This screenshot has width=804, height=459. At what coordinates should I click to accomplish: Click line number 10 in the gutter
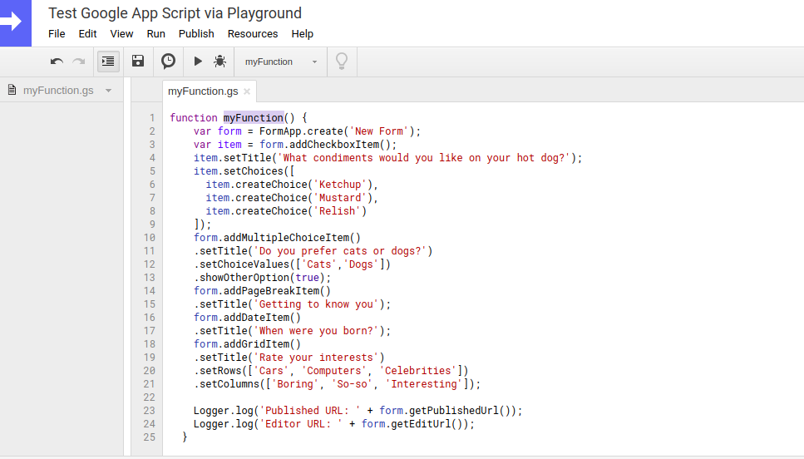coord(149,238)
